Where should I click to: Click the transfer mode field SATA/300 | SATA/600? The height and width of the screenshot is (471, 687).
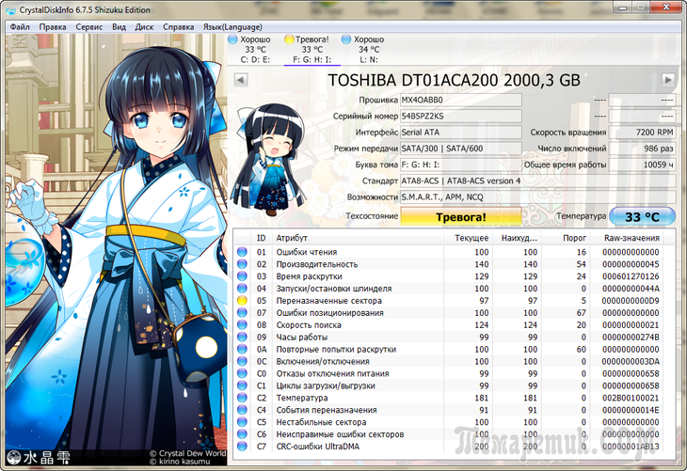(x=461, y=149)
